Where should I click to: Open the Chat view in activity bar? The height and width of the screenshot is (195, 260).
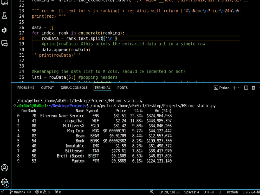click(4, 43)
